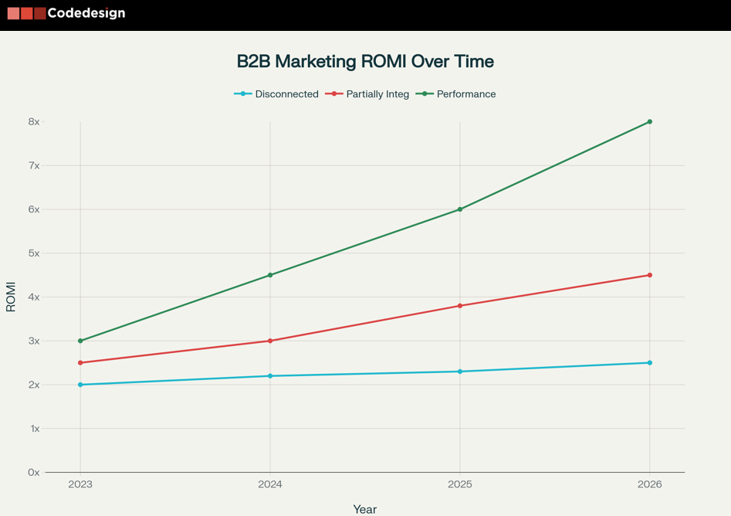
Task: Click the B2B Marketing ROMI Over Time title
Action: 365,61
